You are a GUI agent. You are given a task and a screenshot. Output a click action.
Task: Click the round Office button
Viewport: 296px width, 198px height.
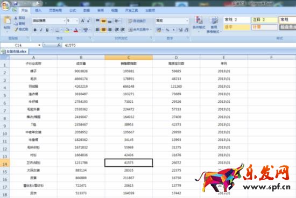point(5,5)
